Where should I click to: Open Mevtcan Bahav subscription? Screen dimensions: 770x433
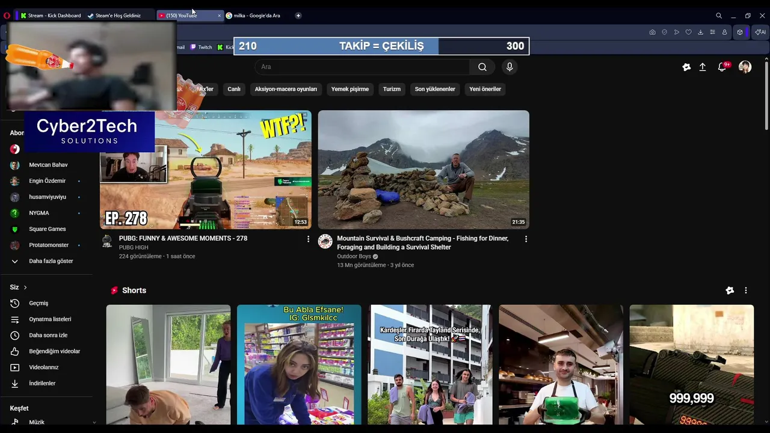[47, 165]
